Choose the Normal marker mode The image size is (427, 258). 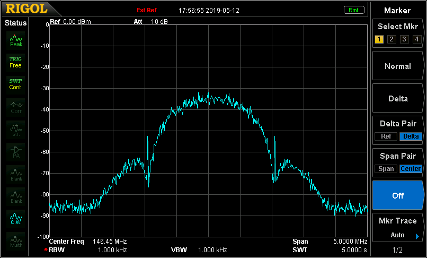(398, 66)
